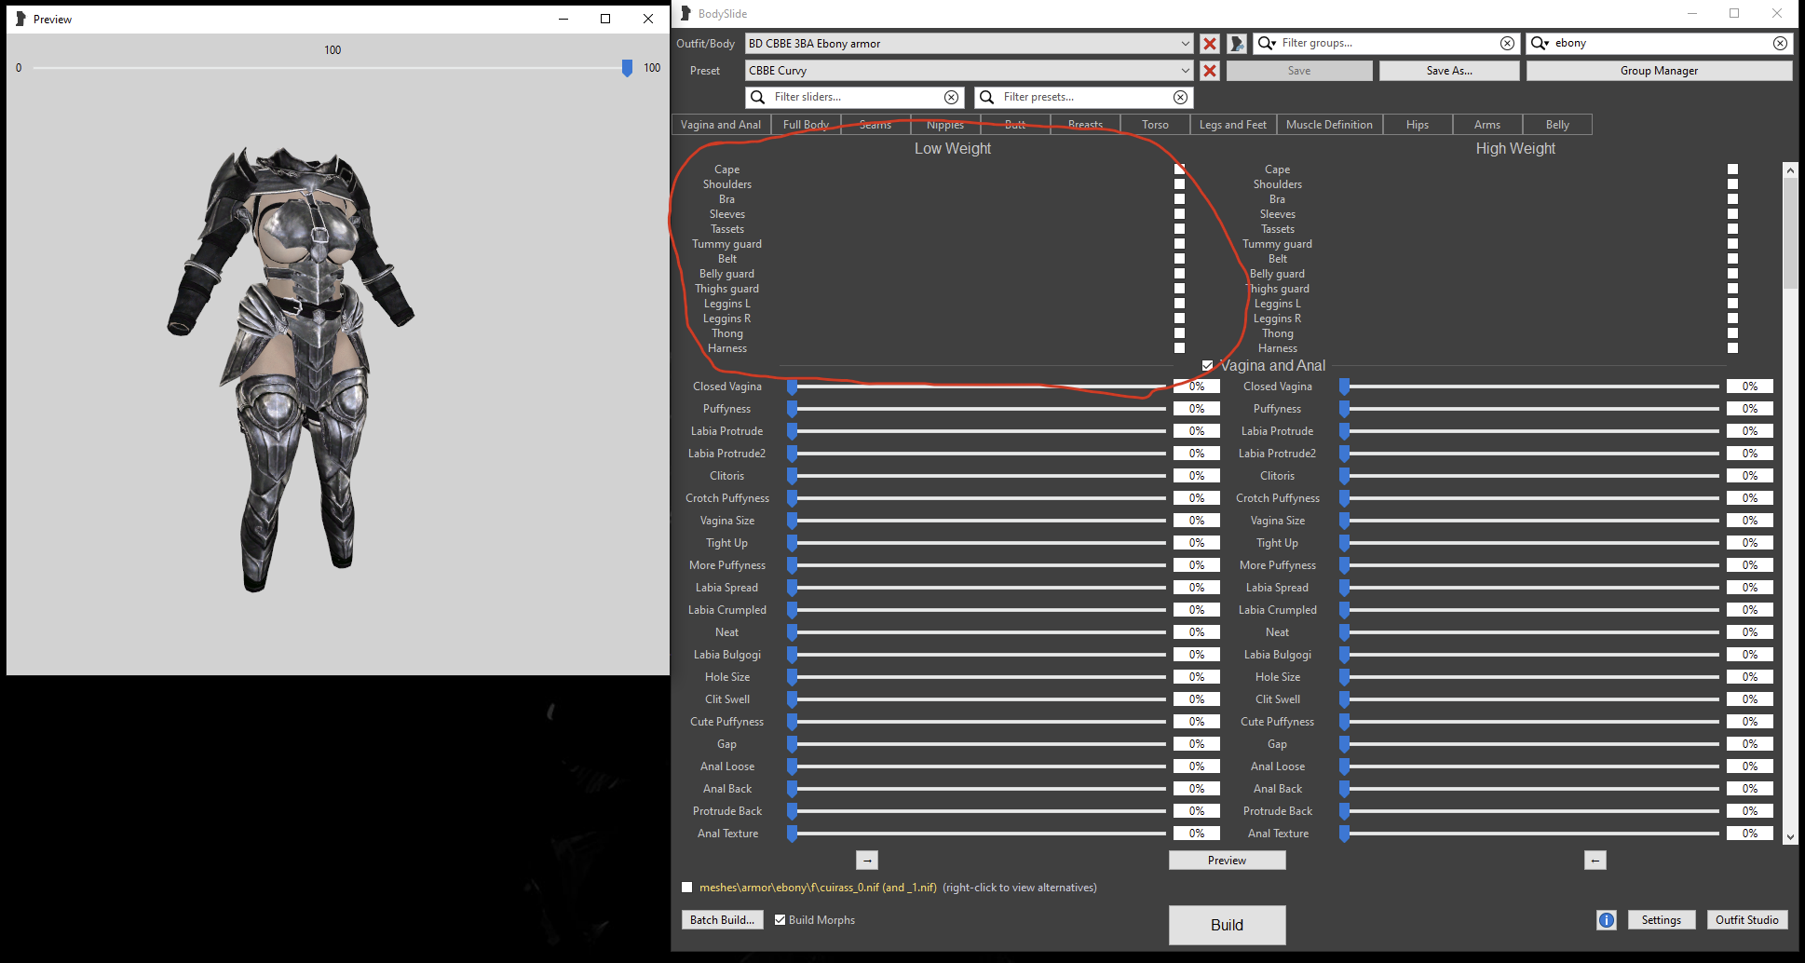Launch Outfit Studio
This screenshot has width=1805, height=963.
click(1747, 920)
